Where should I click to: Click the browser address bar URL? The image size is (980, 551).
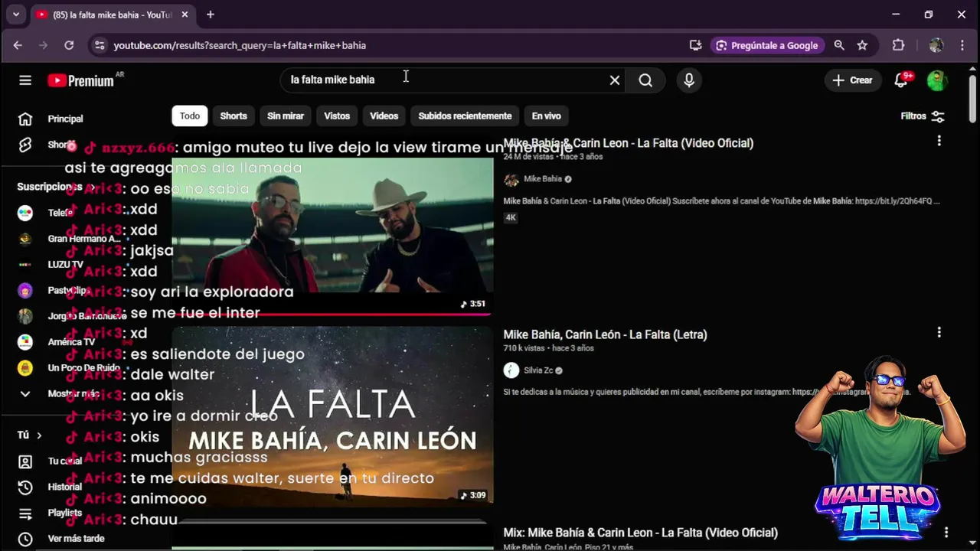[240, 46]
